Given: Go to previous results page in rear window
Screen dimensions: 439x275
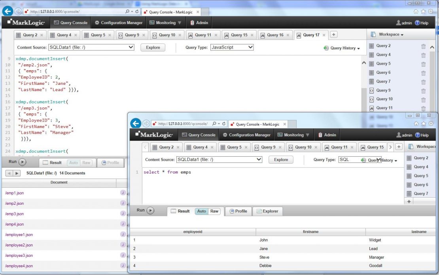Looking at the screenshot, I should coord(9,173).
